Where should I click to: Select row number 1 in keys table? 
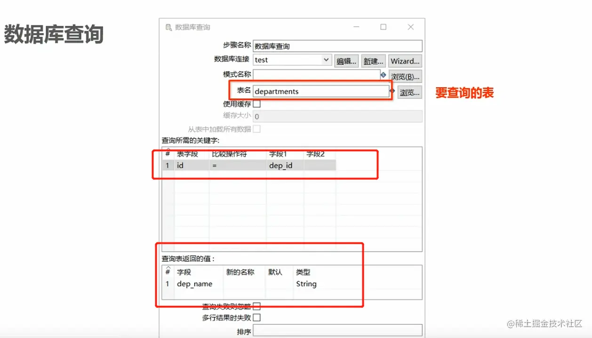[168, 165]
